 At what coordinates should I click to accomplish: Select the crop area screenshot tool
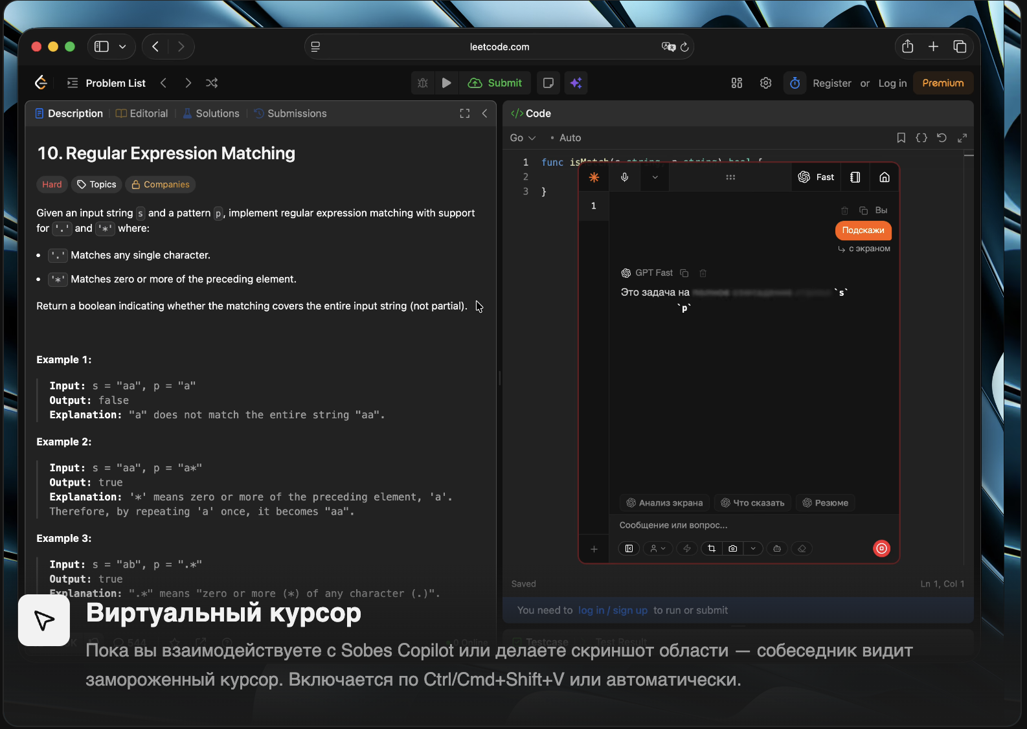point(712,548)
